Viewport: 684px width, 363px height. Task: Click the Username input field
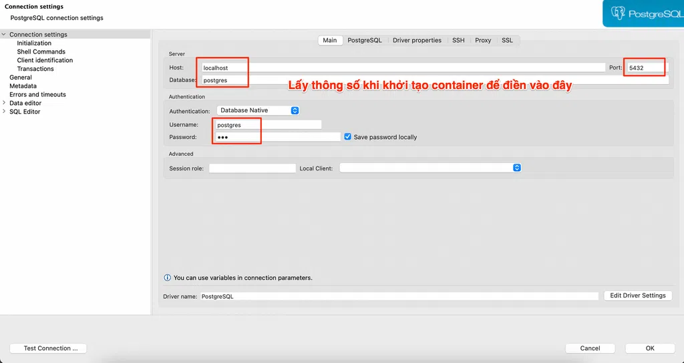tap(268, 125)
